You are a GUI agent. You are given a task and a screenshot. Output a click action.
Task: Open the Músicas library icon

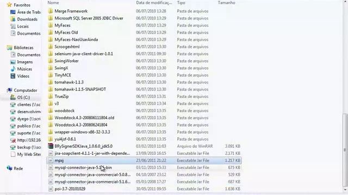point(13,69)
